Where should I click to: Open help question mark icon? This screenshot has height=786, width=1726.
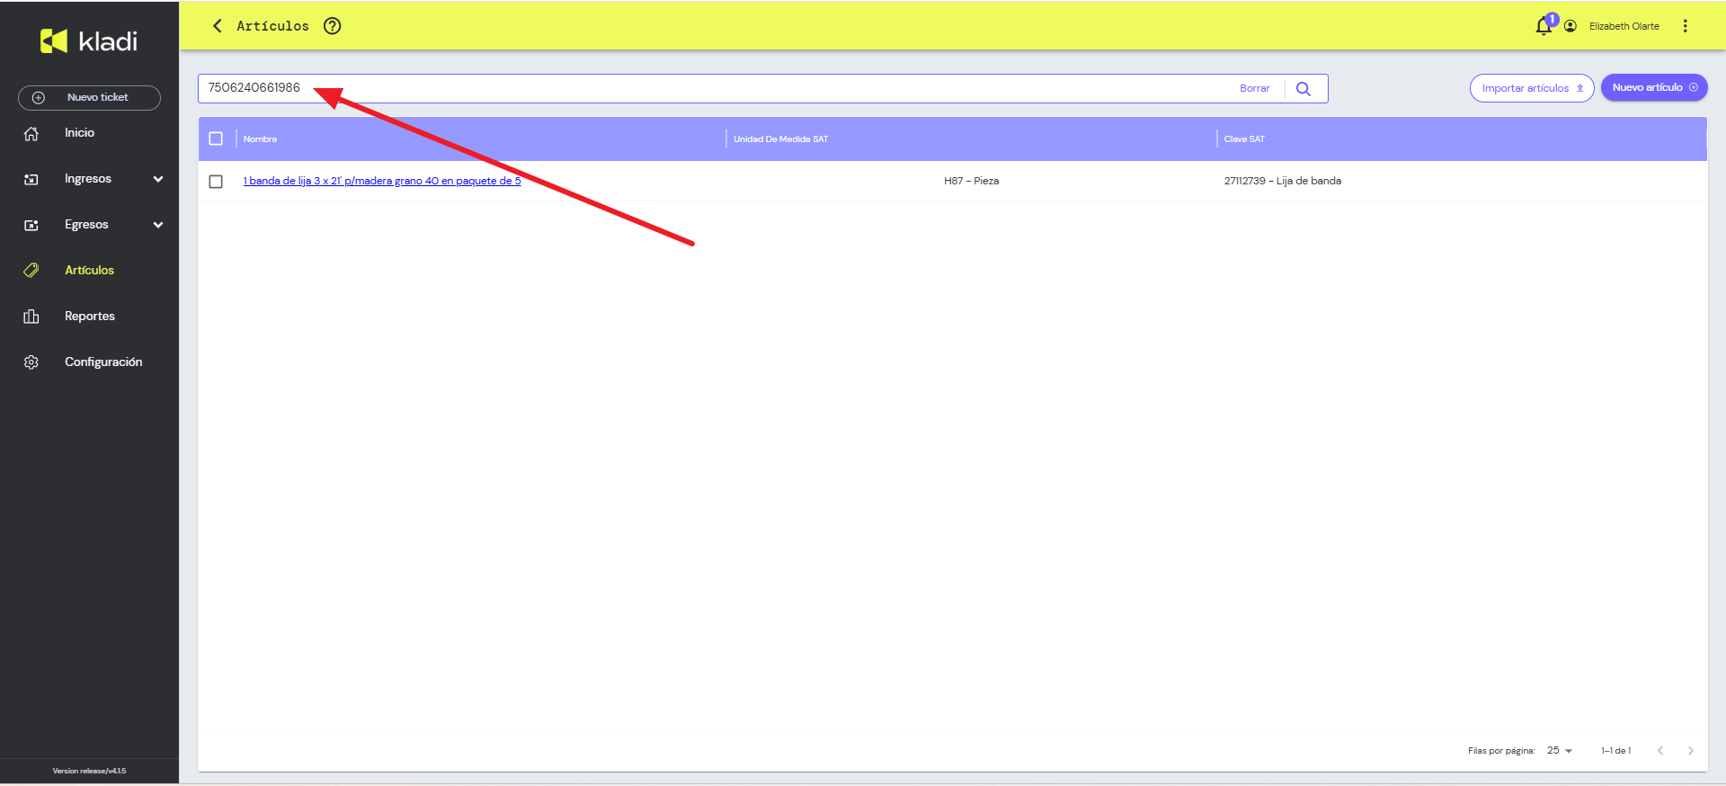(333, 26)
